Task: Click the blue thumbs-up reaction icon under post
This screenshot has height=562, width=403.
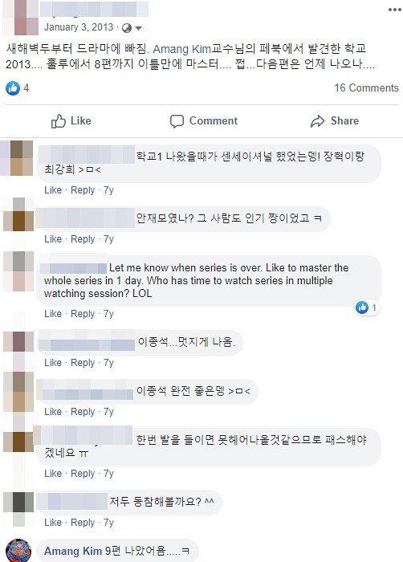Action: tap(13, 88)
